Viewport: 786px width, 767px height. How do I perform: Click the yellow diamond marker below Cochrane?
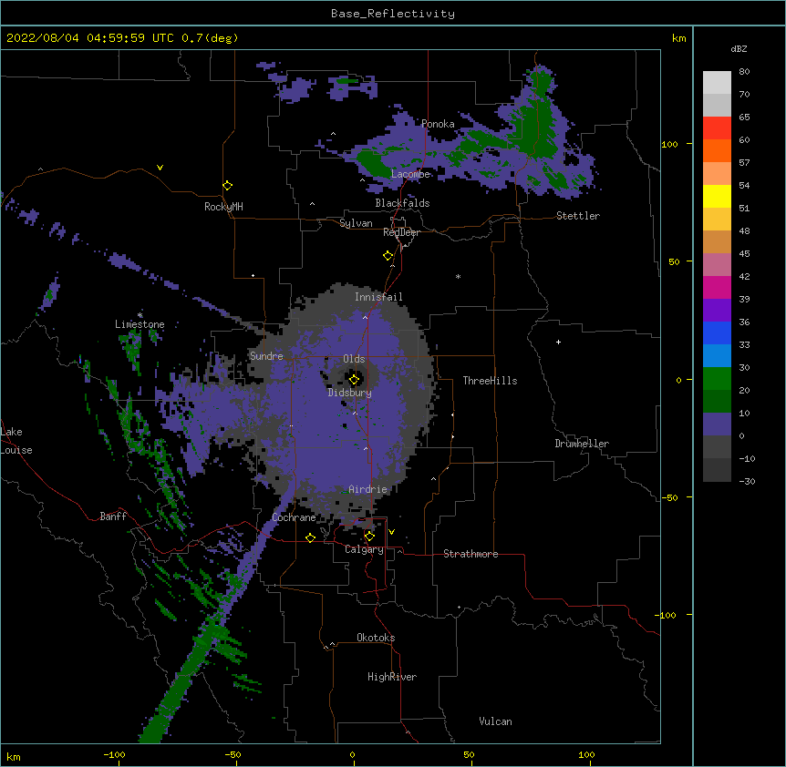(x=310, y=537)
